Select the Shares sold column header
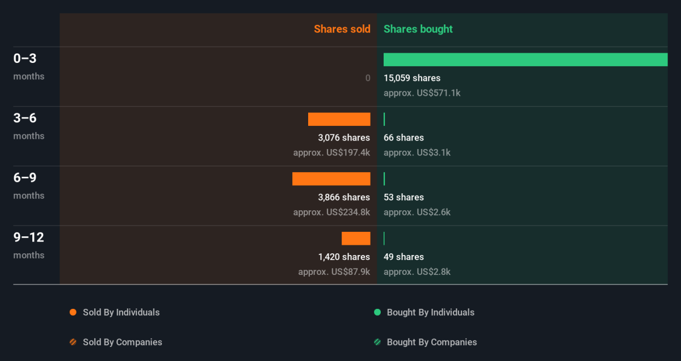Image resolution: width=681 pixels, height=361 pixels. [x=342, y=29]
